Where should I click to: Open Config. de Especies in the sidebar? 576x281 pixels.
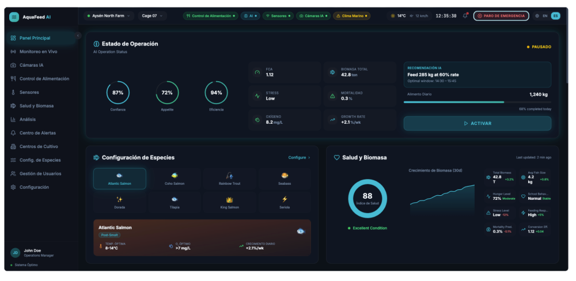pos(40,160)
